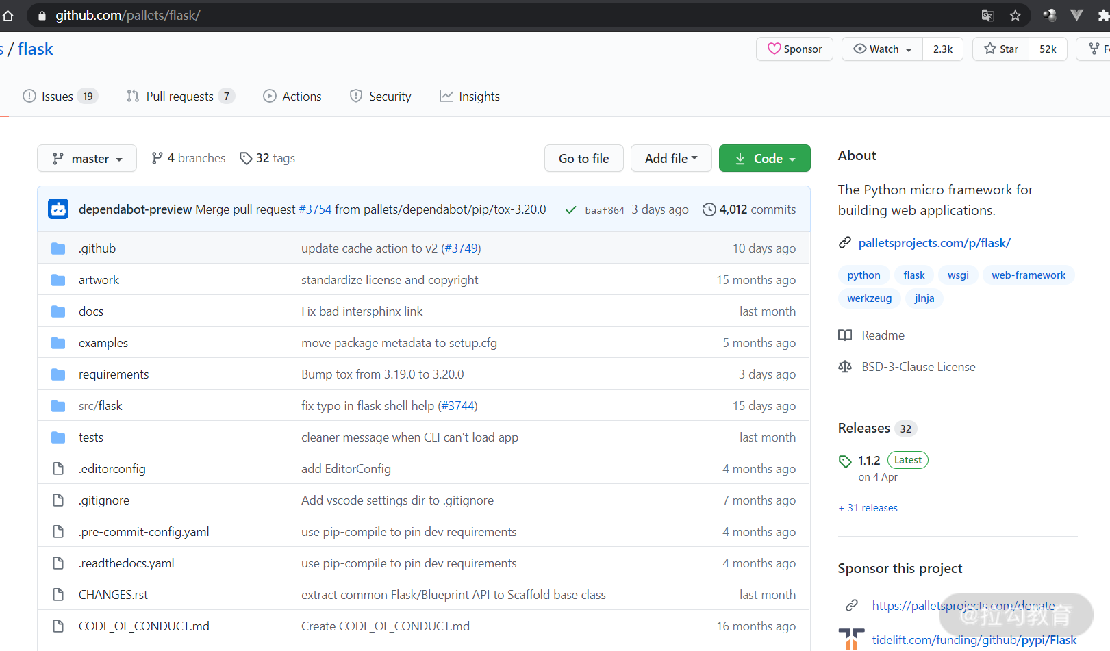Toggle Star on the flask repository
Screen dimensions: 1110x651
coord(1000,49)
